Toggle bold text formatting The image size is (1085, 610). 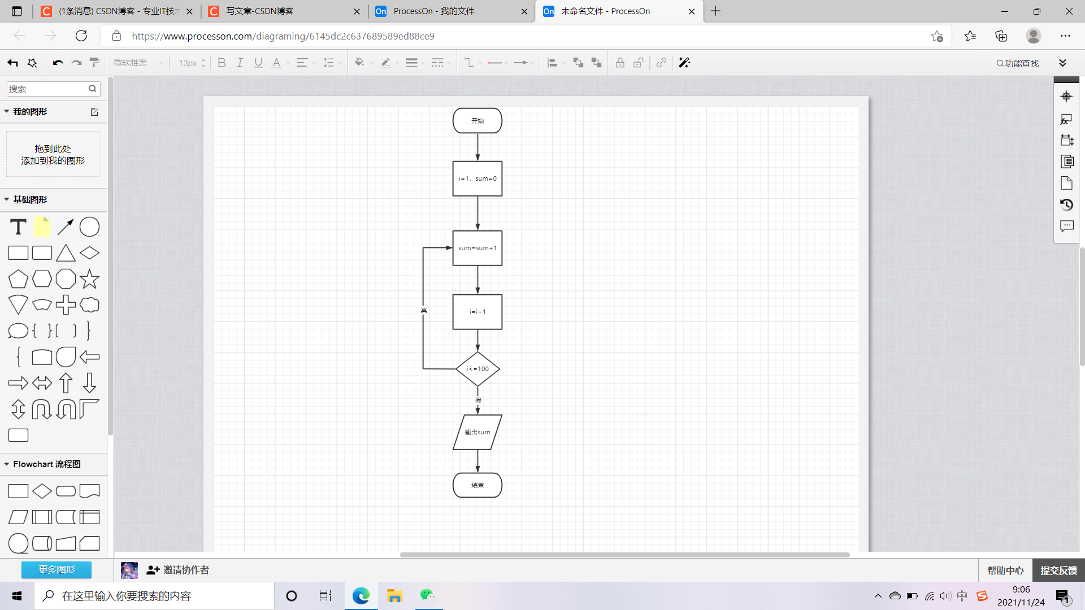coord(222,63)
